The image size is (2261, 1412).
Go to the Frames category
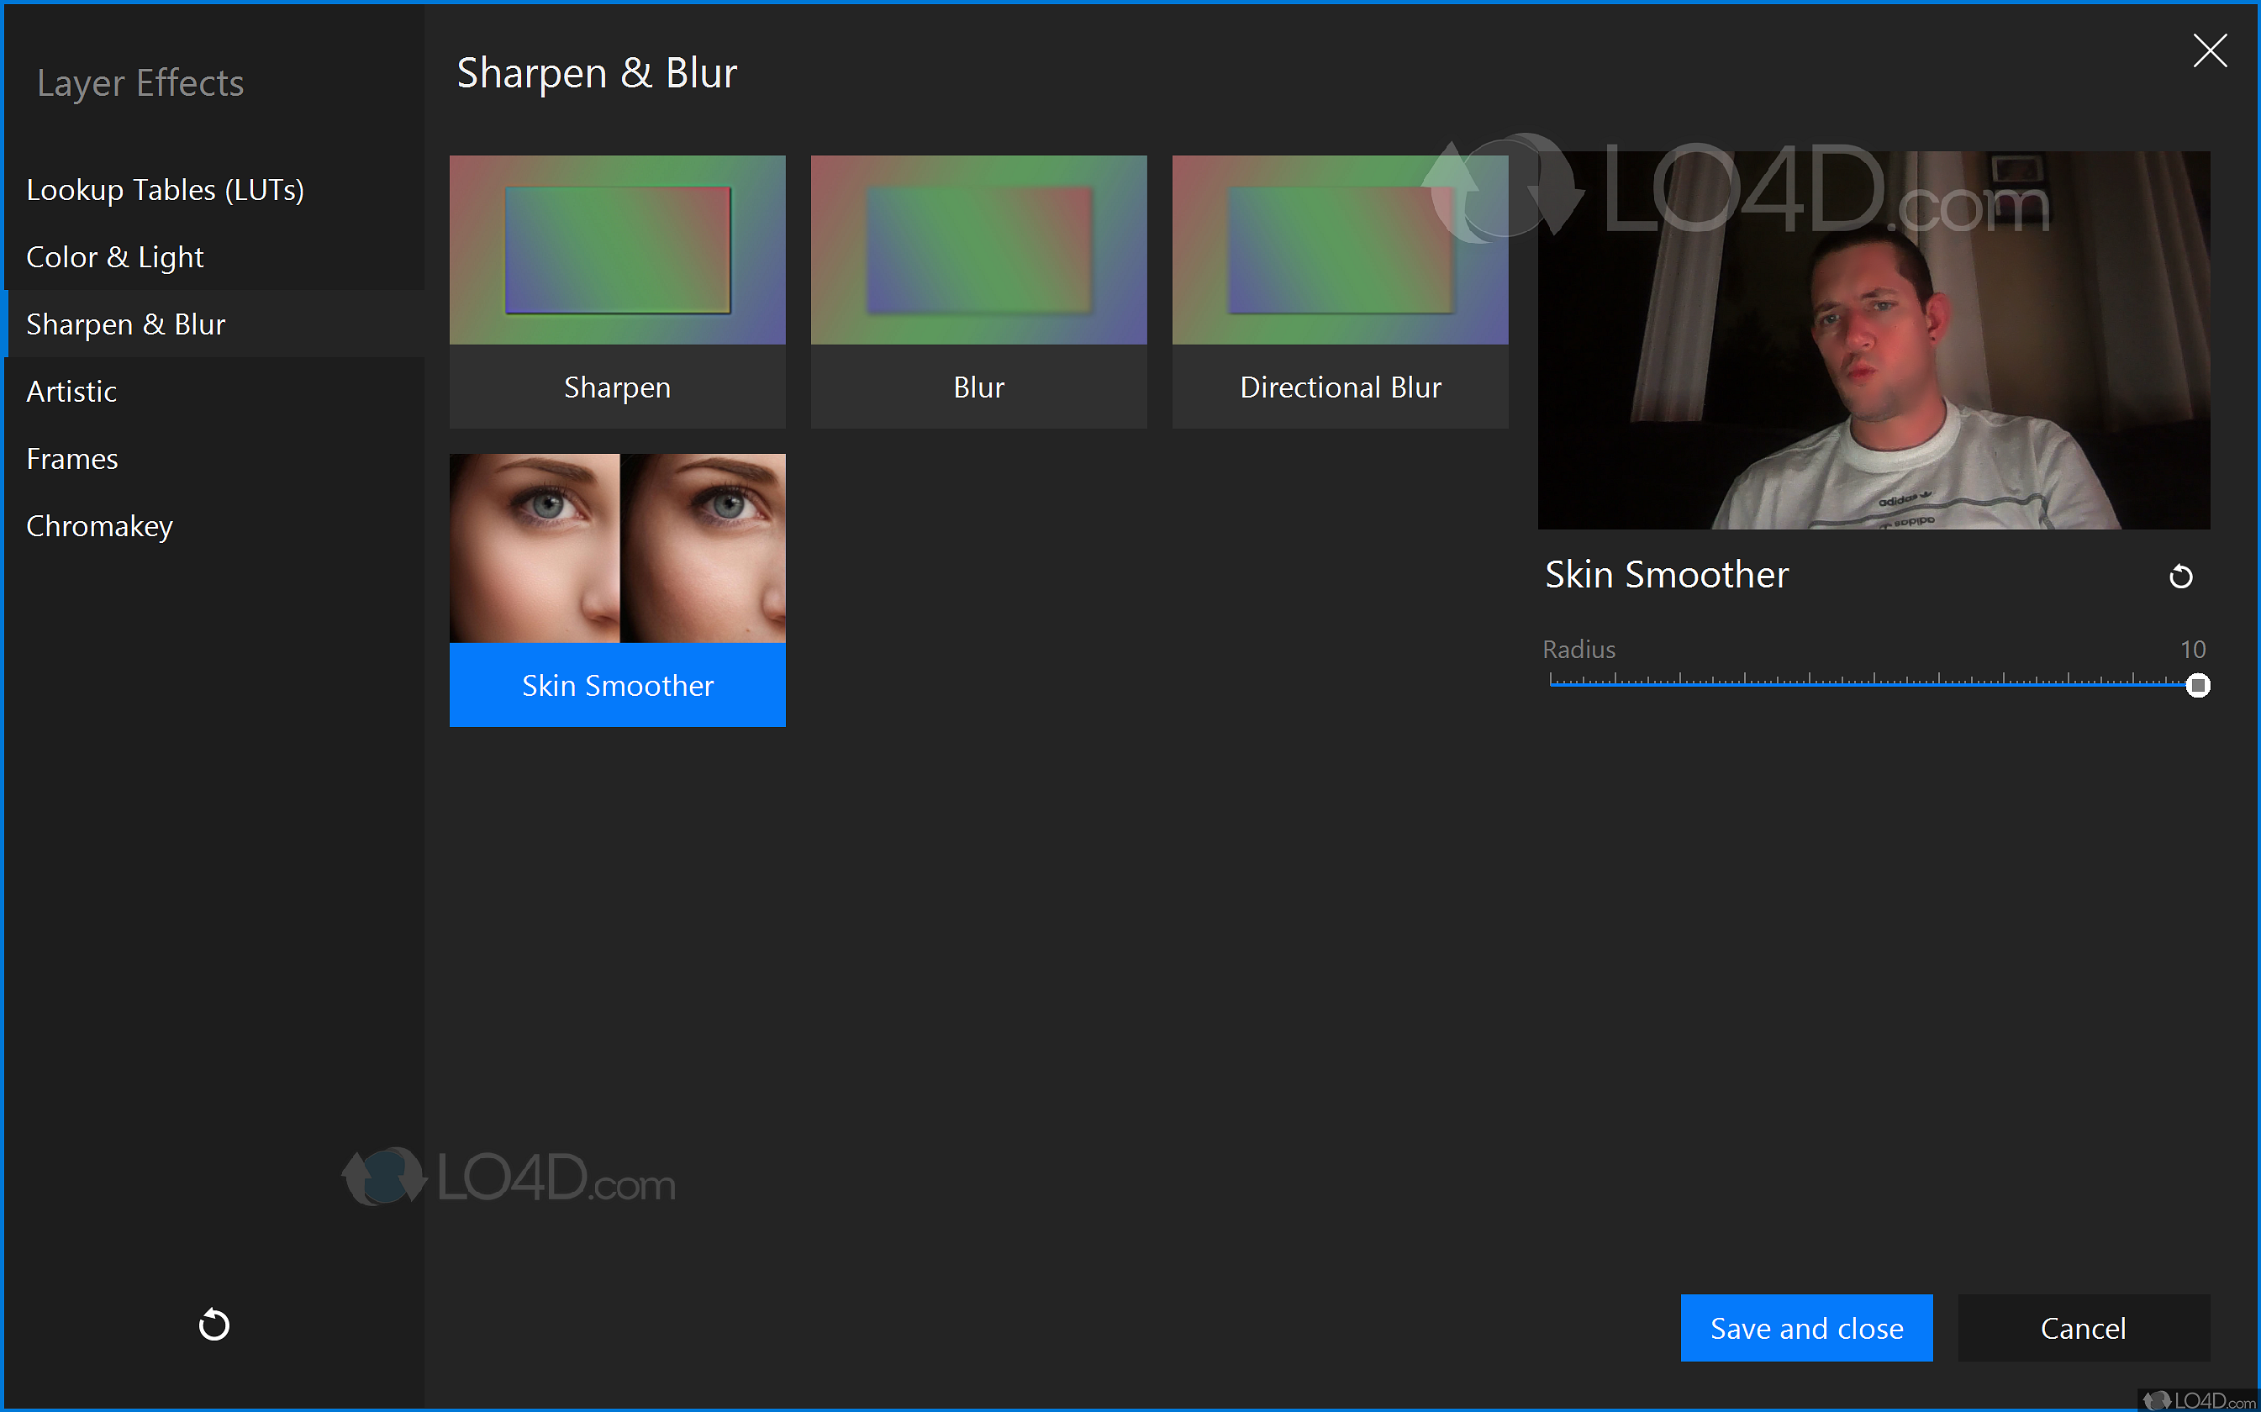click(72, 459)
